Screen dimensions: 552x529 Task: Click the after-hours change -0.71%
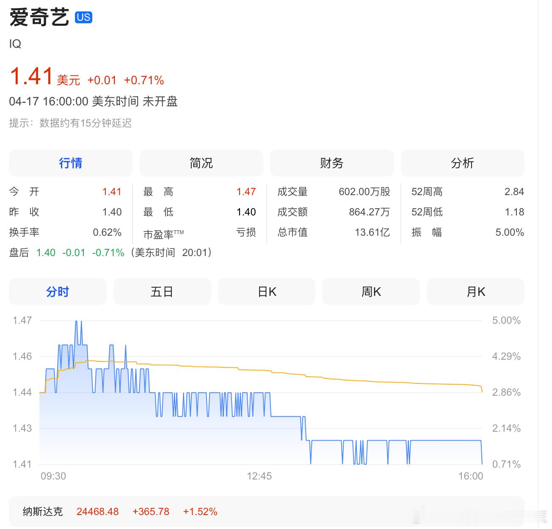click(108, 253)
